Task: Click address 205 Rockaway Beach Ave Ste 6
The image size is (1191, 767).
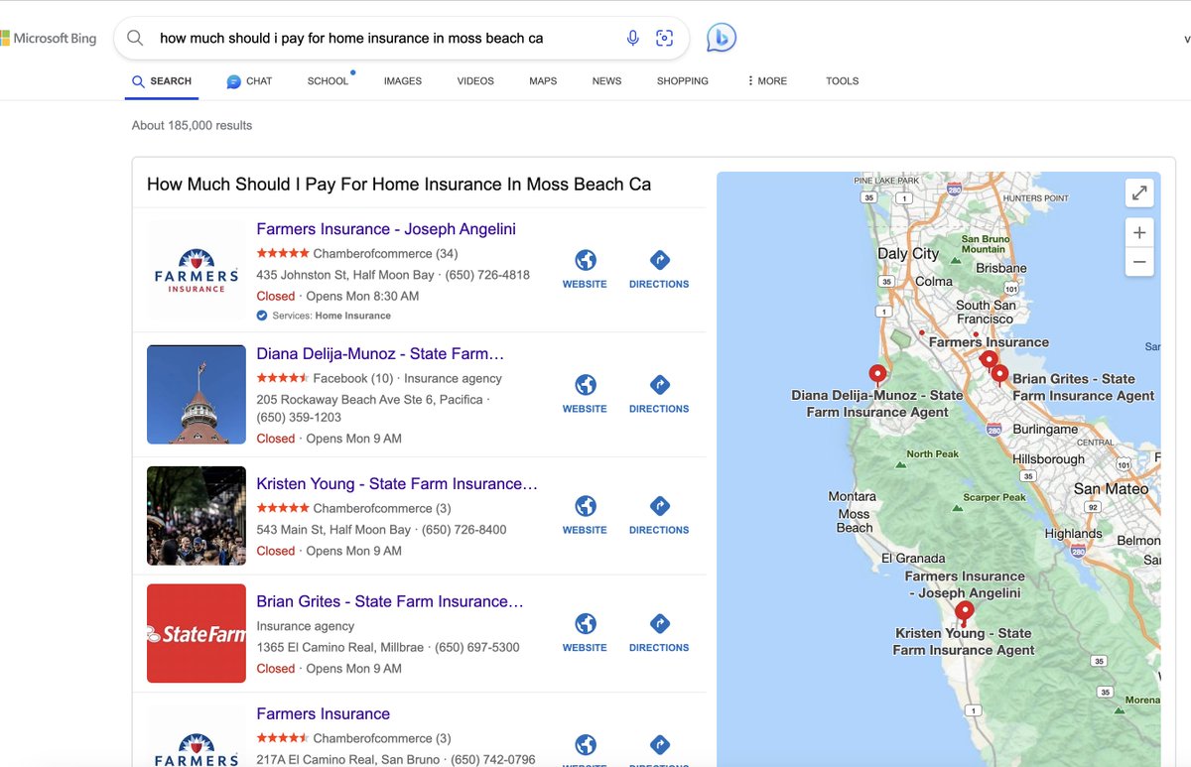Action: click(369, 400)
